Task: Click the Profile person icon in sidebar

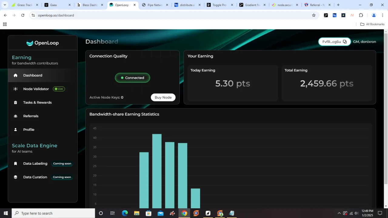Action: click(15, 130)
